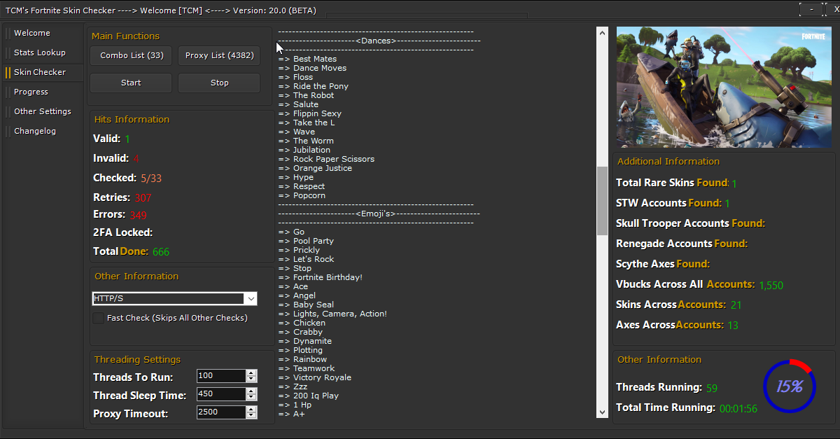Load a Combo List (33)
Screen dimensions: 840x439
(131, 55)
